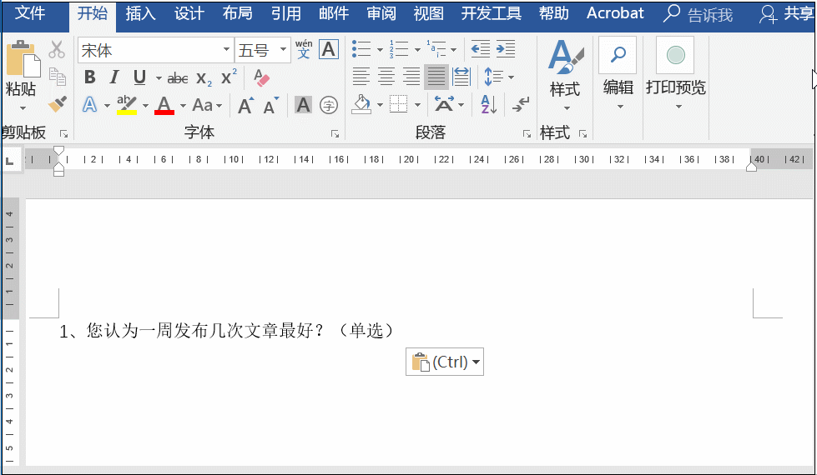The height and width of the screenshot is (475, 817).
Task: Switch to the Acrobat tab
Action: (x=615, y=13)
